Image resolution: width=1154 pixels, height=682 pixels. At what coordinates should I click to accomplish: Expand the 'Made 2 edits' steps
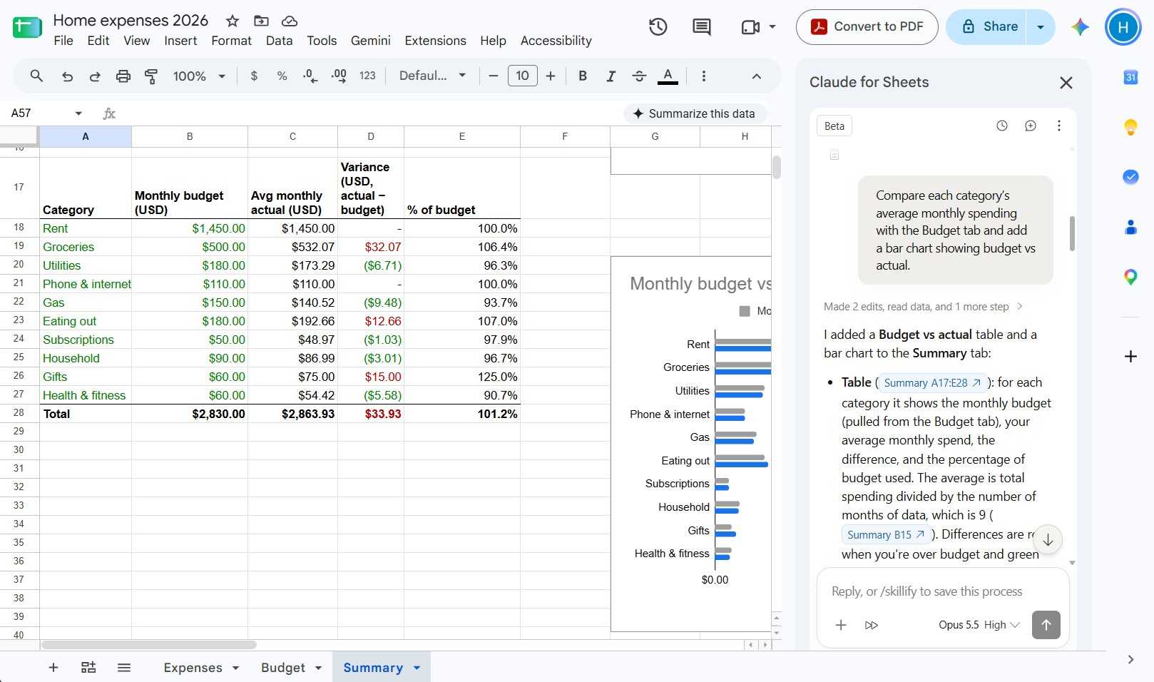point(923,307)
